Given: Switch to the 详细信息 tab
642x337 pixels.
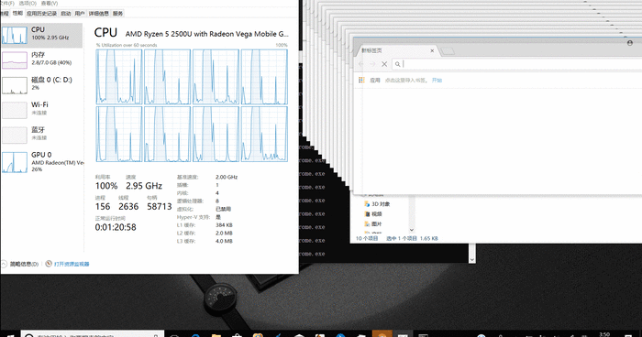Looking at the screenshot, I should (99, 14).
